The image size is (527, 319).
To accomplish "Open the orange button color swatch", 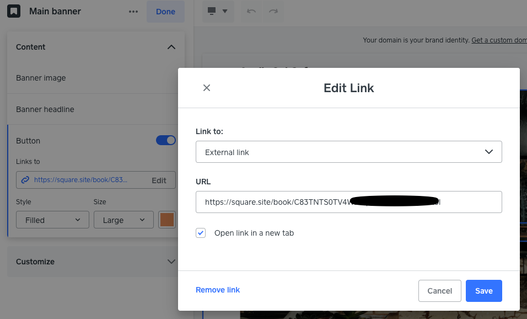I will click(x=167, y=220).
